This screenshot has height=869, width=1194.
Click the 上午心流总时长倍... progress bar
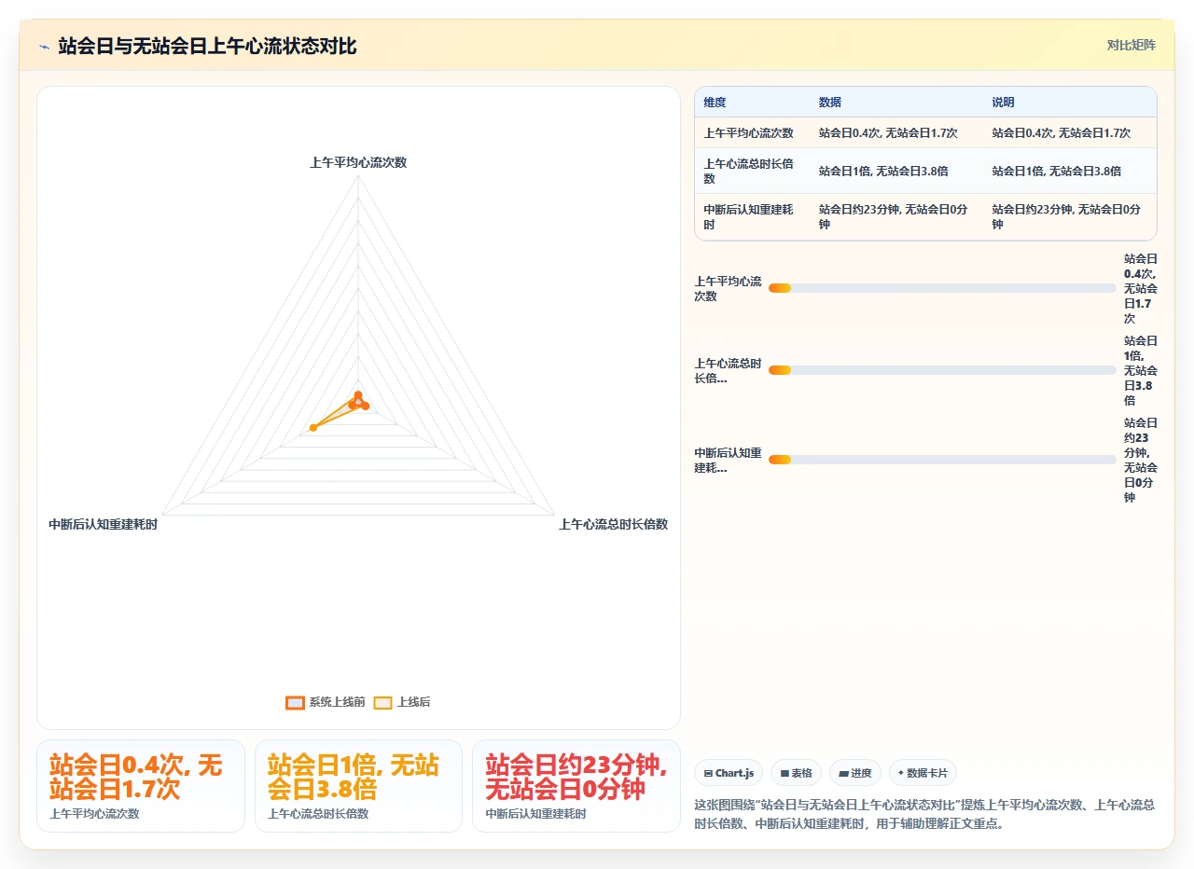click(942, 370)
